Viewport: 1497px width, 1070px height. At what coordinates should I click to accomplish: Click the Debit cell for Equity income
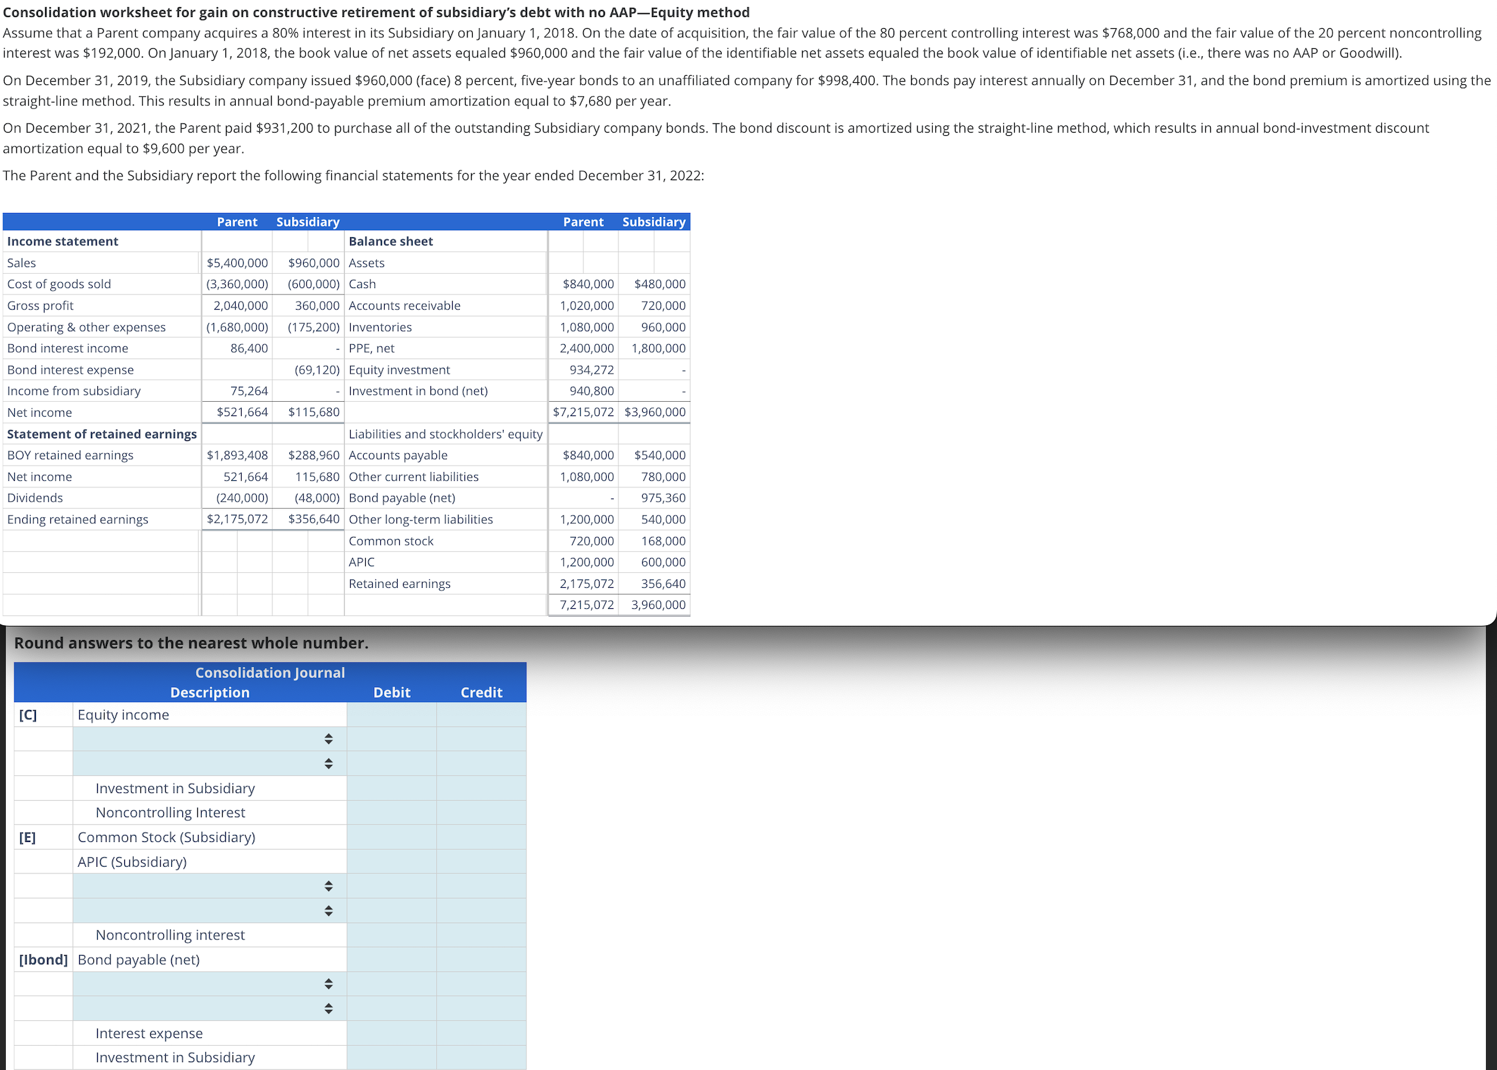392,714
